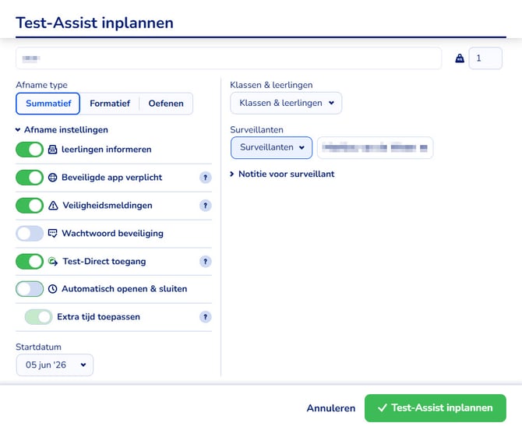Enable Automatisch openen & sluiten switch
This screenshot has width=522, height=430.
click(30, 289)
